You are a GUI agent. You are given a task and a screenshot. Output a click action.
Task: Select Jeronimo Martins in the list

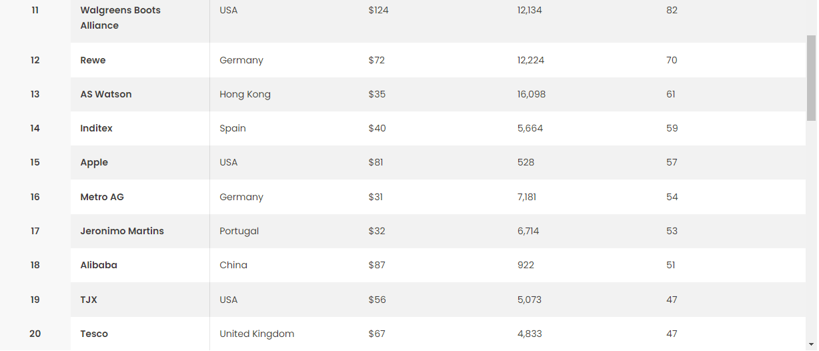(x=122, y=231)
